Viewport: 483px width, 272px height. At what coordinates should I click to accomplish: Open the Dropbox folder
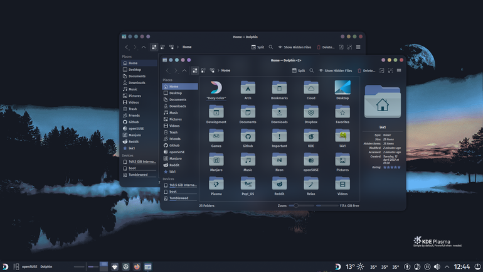310,114
